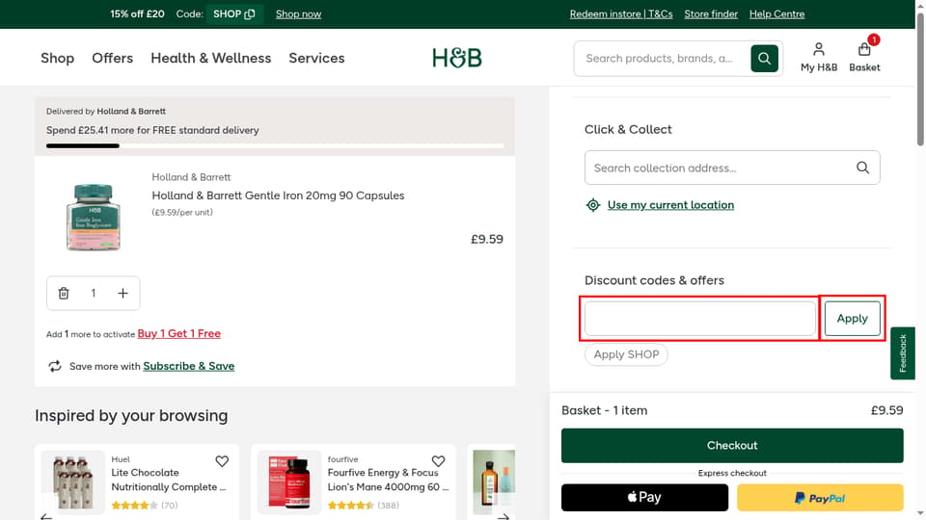This screenshot has height=520, width=926.
Task: Open the Offers menu
Action: [x=112, y=58]
